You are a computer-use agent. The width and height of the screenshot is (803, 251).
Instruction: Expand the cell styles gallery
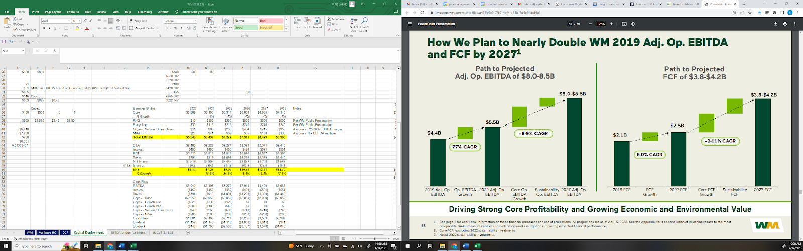point(286,29)
